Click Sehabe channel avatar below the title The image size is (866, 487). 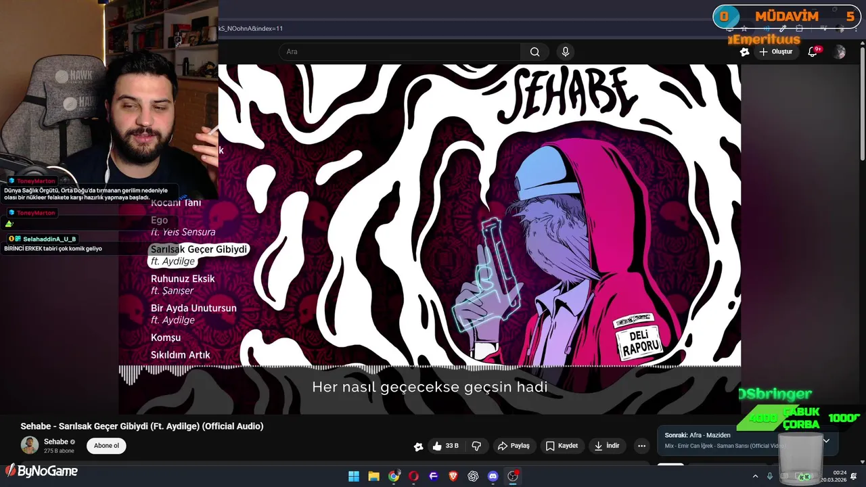click(29, 445)
